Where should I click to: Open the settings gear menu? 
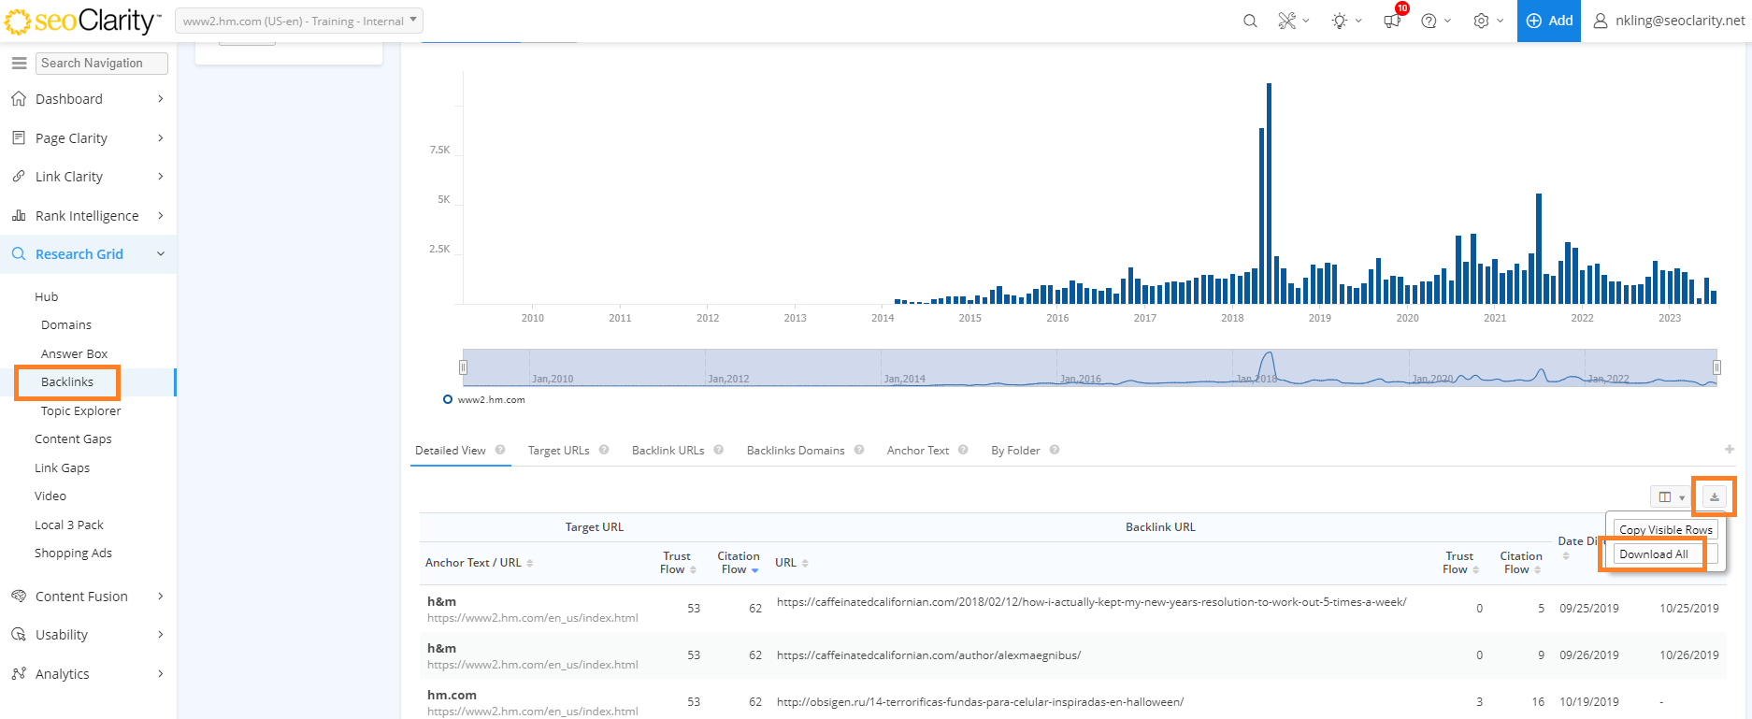click(x=1487, y=21)
